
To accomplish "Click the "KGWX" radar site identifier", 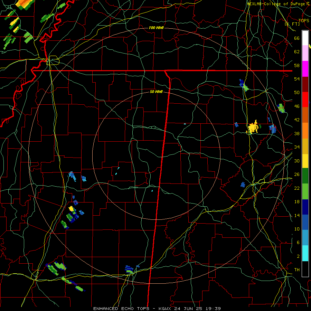I will coord(166,309).
